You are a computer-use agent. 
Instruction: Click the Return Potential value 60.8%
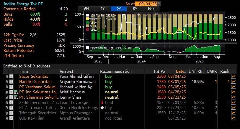(60, 50)
